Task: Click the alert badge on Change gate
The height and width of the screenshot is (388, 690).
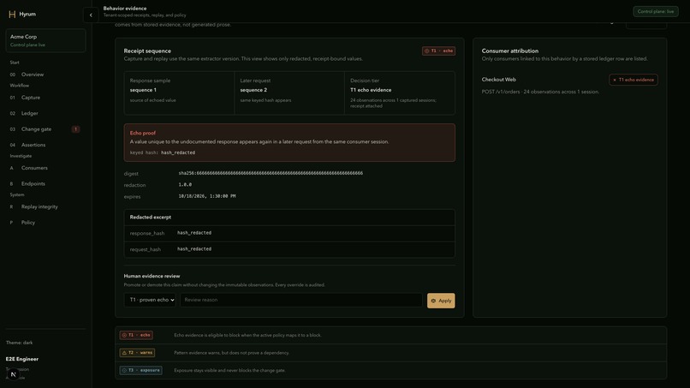Action: (75, 129)
